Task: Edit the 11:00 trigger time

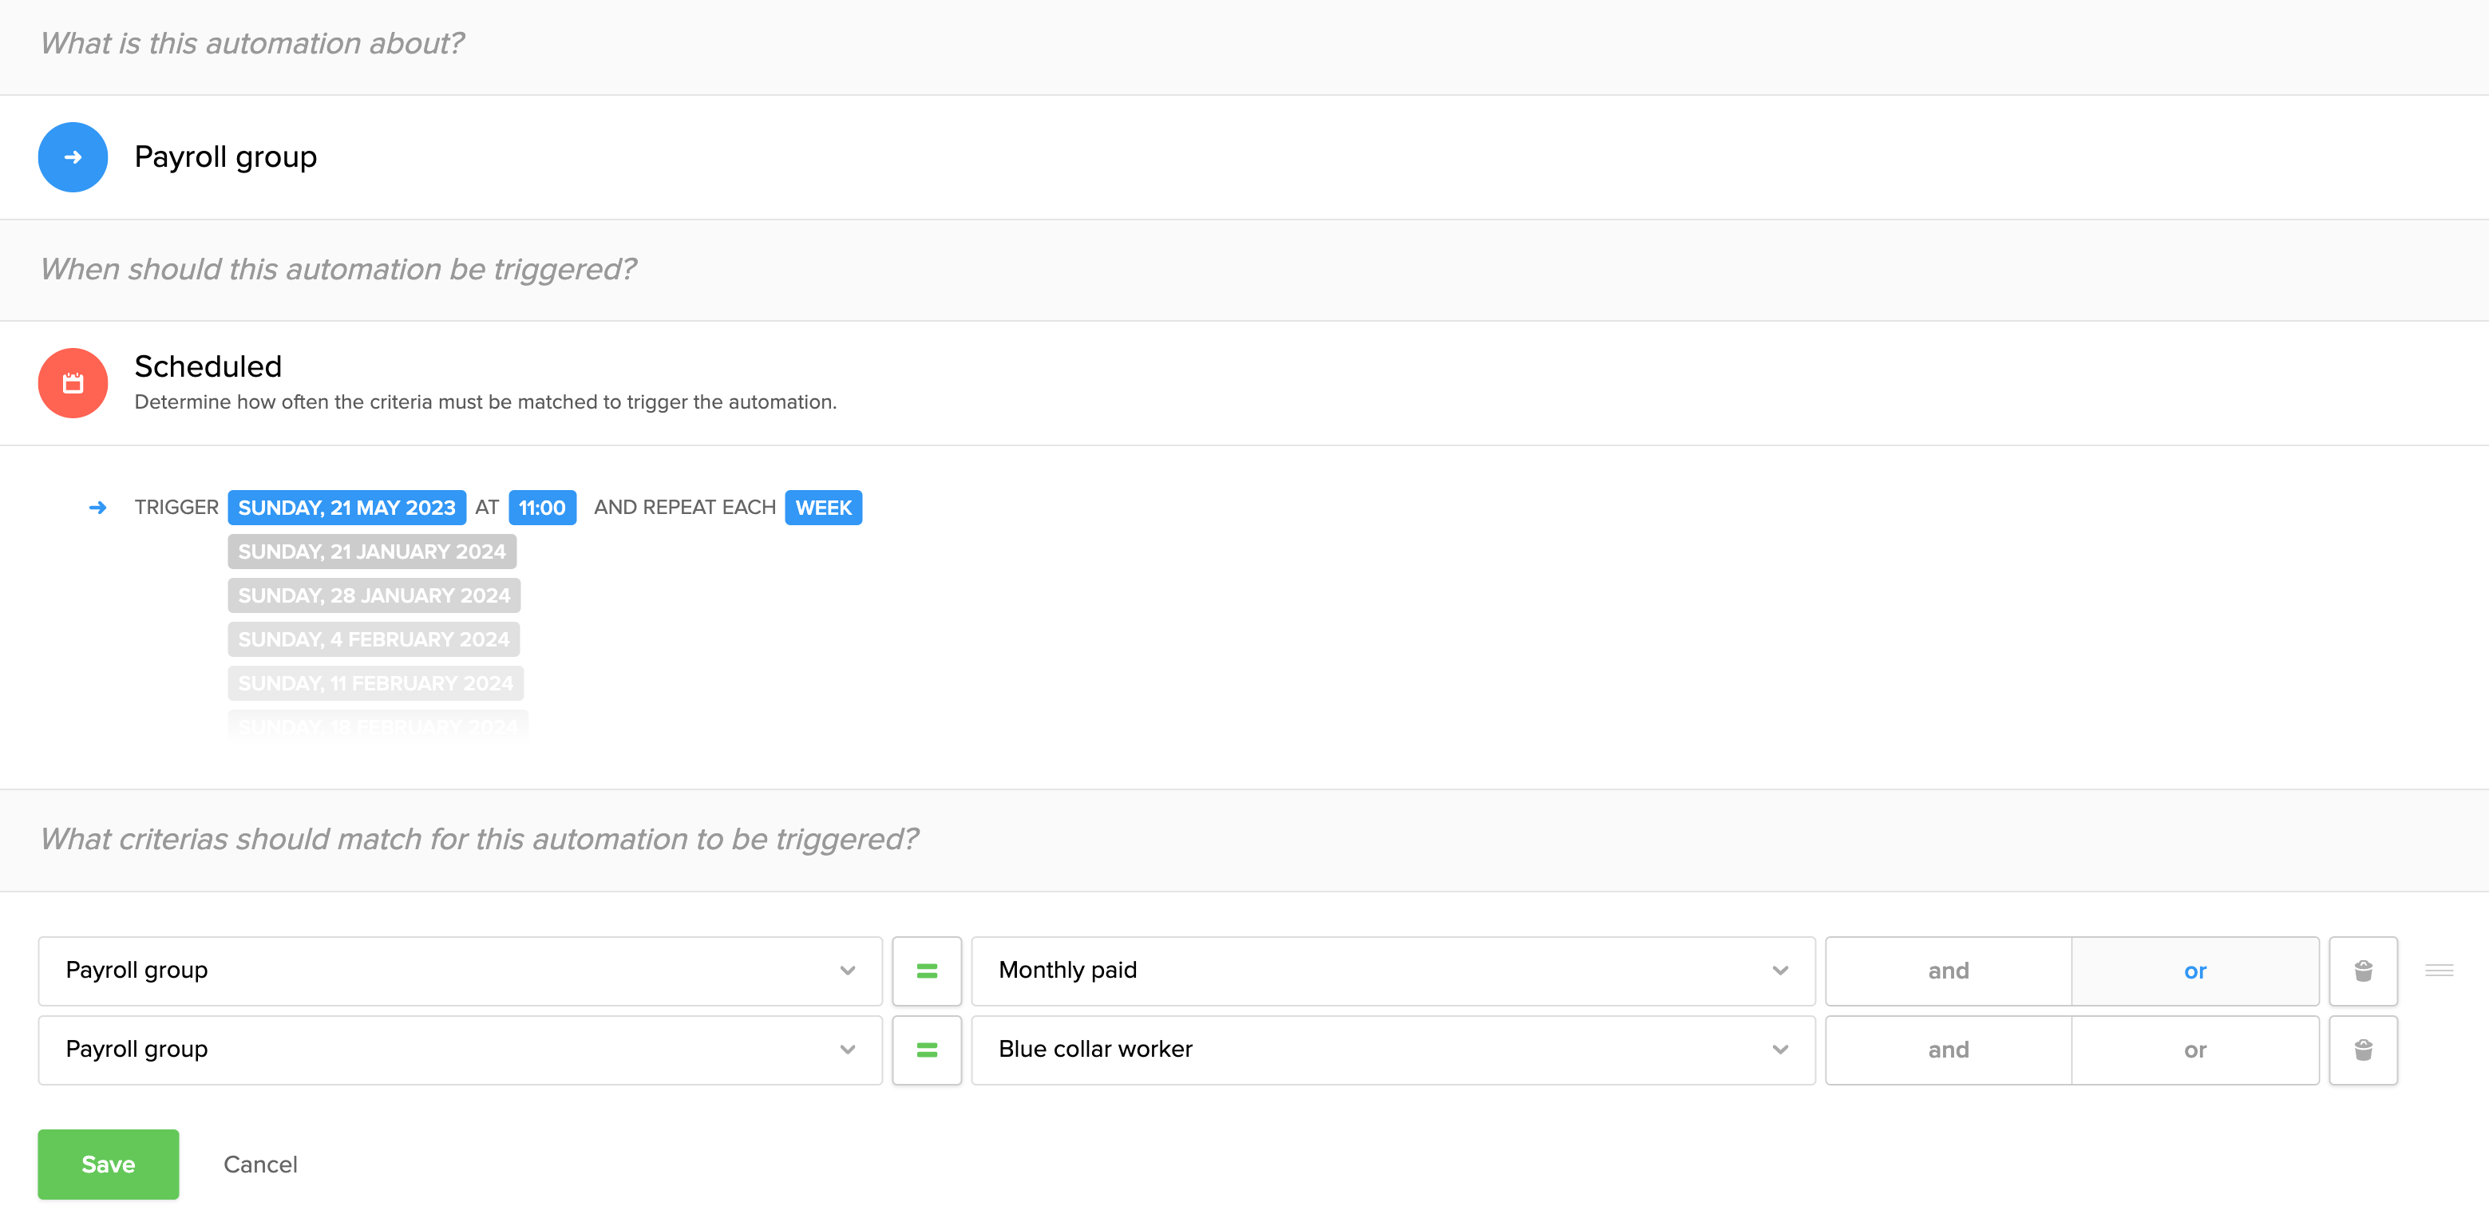Action: [541, 507]
